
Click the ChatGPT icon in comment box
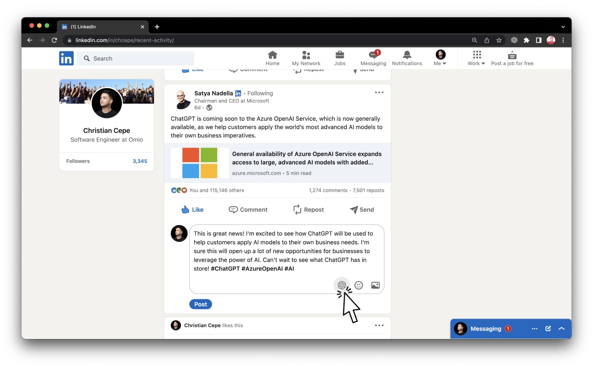(342, 285)
